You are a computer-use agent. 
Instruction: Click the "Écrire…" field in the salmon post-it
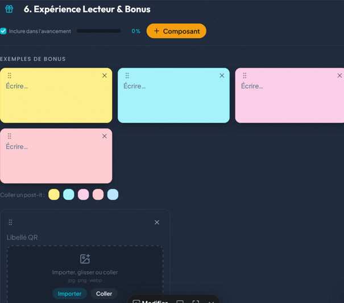click(x=56, y=147)
